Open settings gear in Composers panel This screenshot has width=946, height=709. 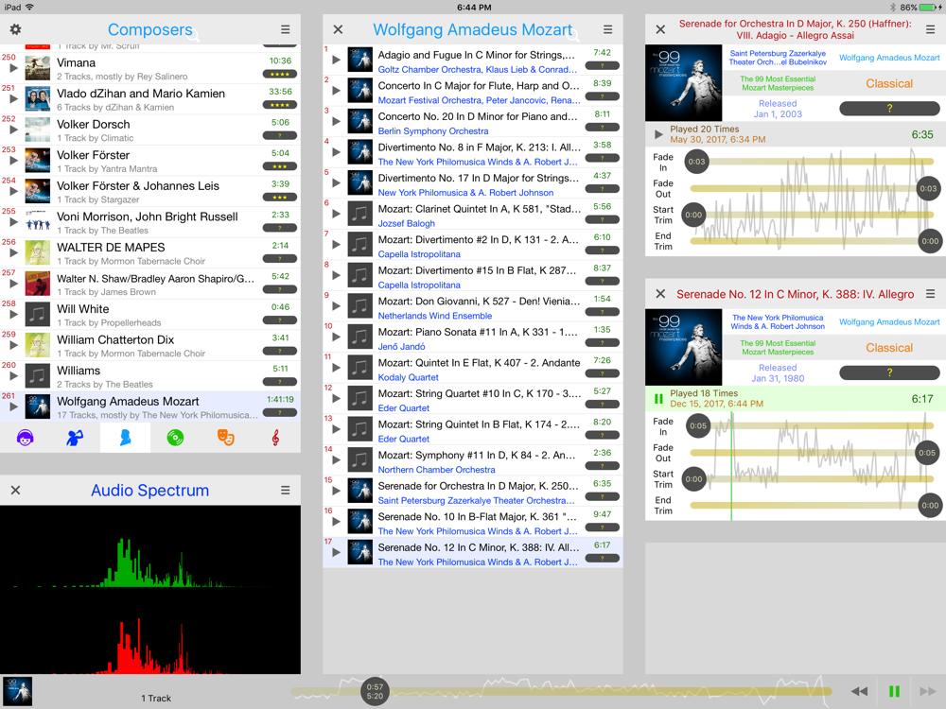point(16,29)
